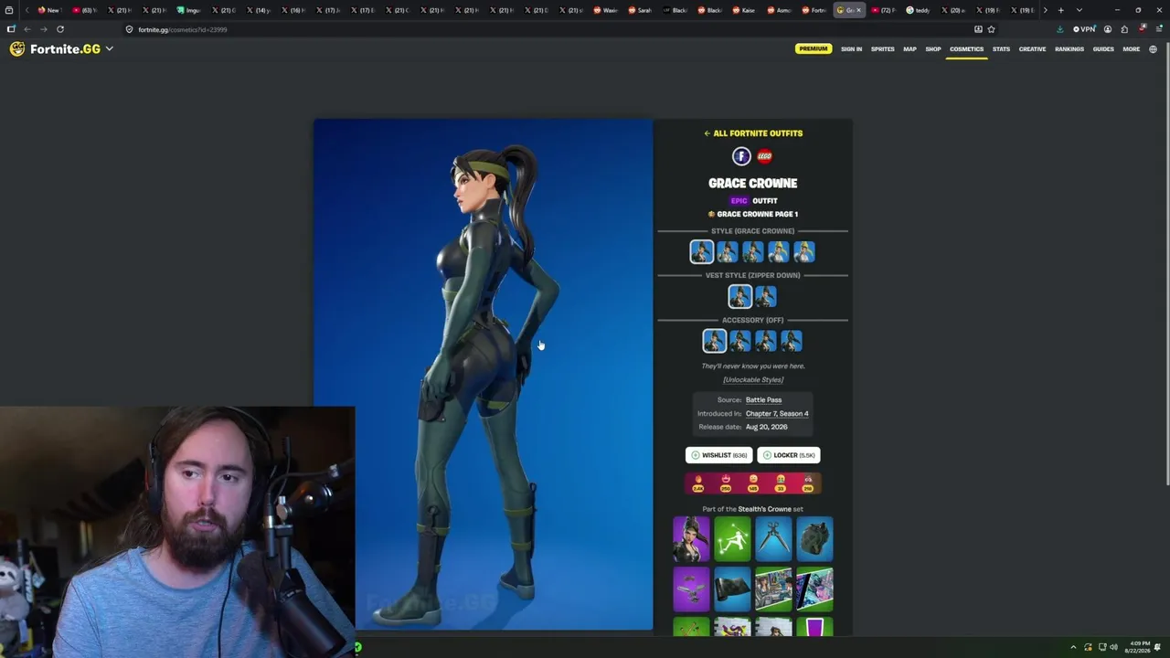This screenshot has width=1170, height=658.
Task: Open the dark wrap set item
Action: 732,589
